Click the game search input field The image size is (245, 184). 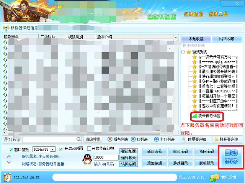tap(52, 139)
